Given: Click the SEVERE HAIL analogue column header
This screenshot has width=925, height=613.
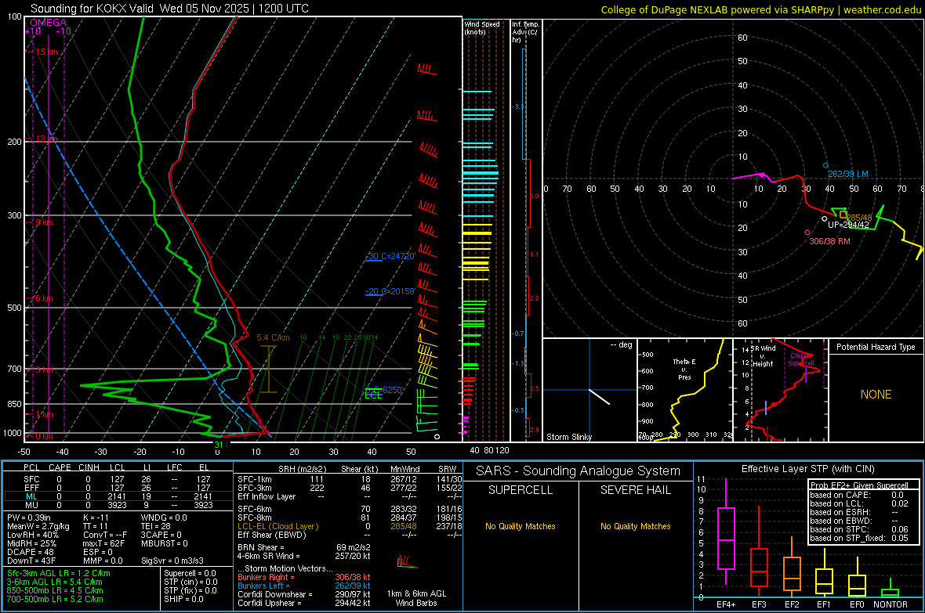Looking at the screenshot, I should pyautogui.click(x=635, y=490).
